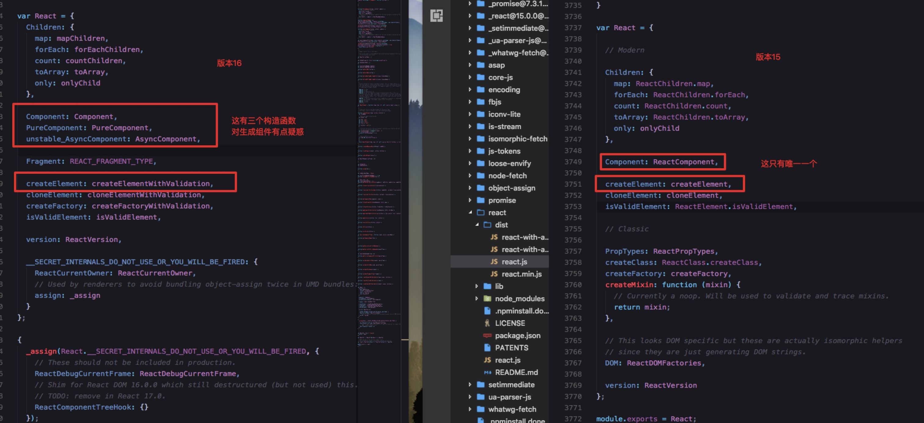Click the node_modules folder icon
The image size is (924, 423).
(x=487, y=299)
